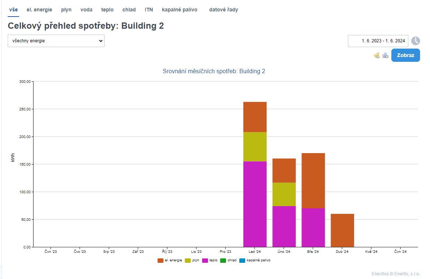Viewport: 430px width, 279px height.
Task: Select the ITN tab
Action: click(149, 10)
